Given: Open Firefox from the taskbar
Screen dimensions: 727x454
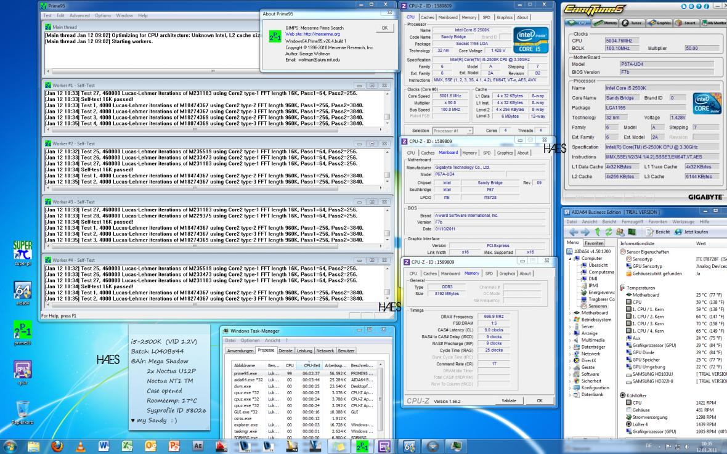Looking at the screenshot, I should click(x=57, y=446).
